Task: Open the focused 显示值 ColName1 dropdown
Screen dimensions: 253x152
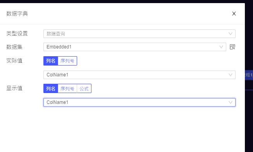Action: click(x=139, y=102)
